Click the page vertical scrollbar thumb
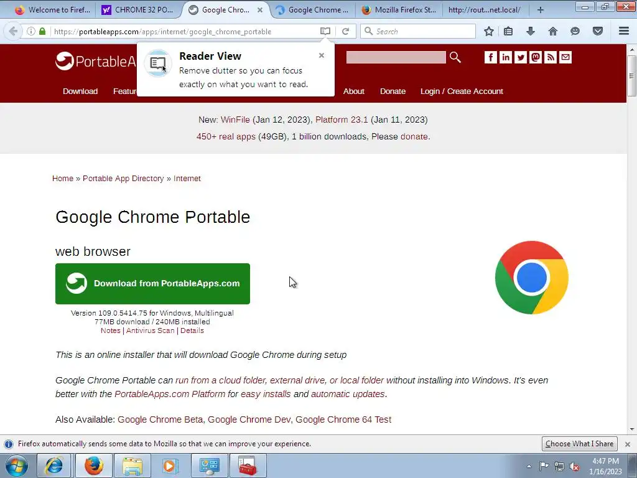 coord(632,75)
